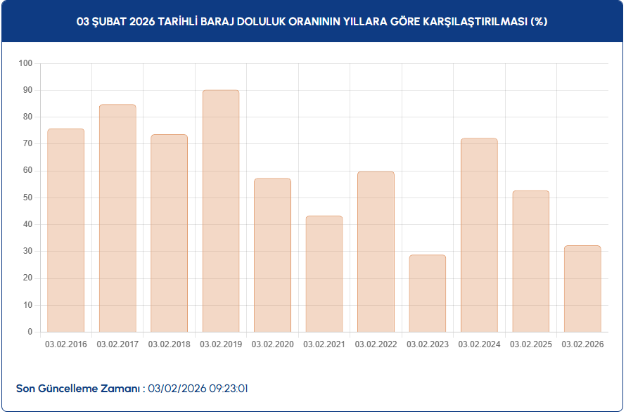Click the 50 label on the y-axis
The image size is (626, 414).
pos(28,198)
